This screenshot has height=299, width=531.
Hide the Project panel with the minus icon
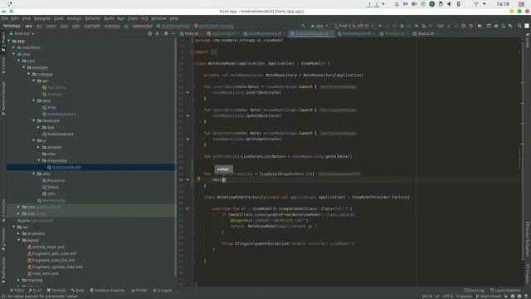pyautogui.click(x=173, y=33)
